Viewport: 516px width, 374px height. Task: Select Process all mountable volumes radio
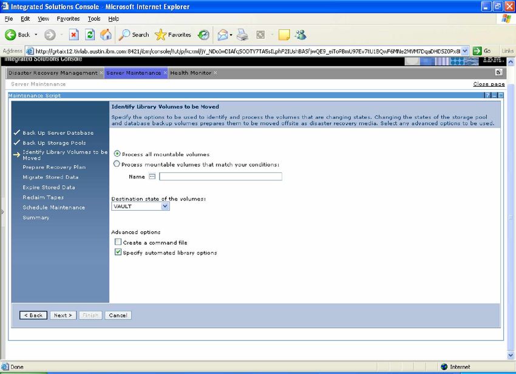click(117, 154)
